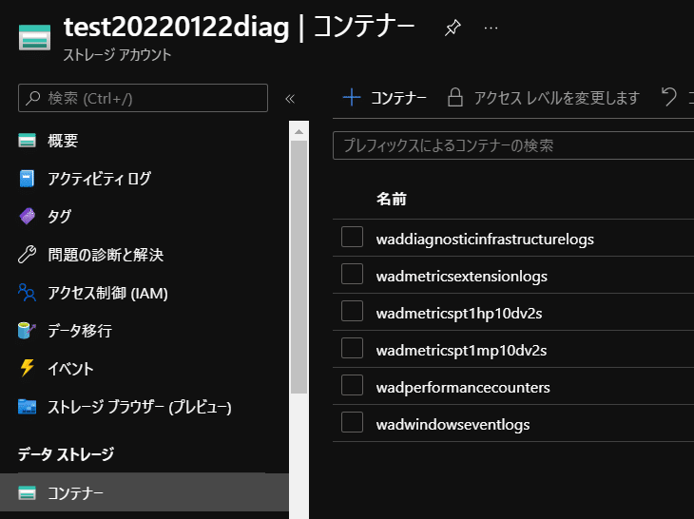694x519 pixels.
Task: Click the side menu scrollbar thumb
Action: point(299,267)
